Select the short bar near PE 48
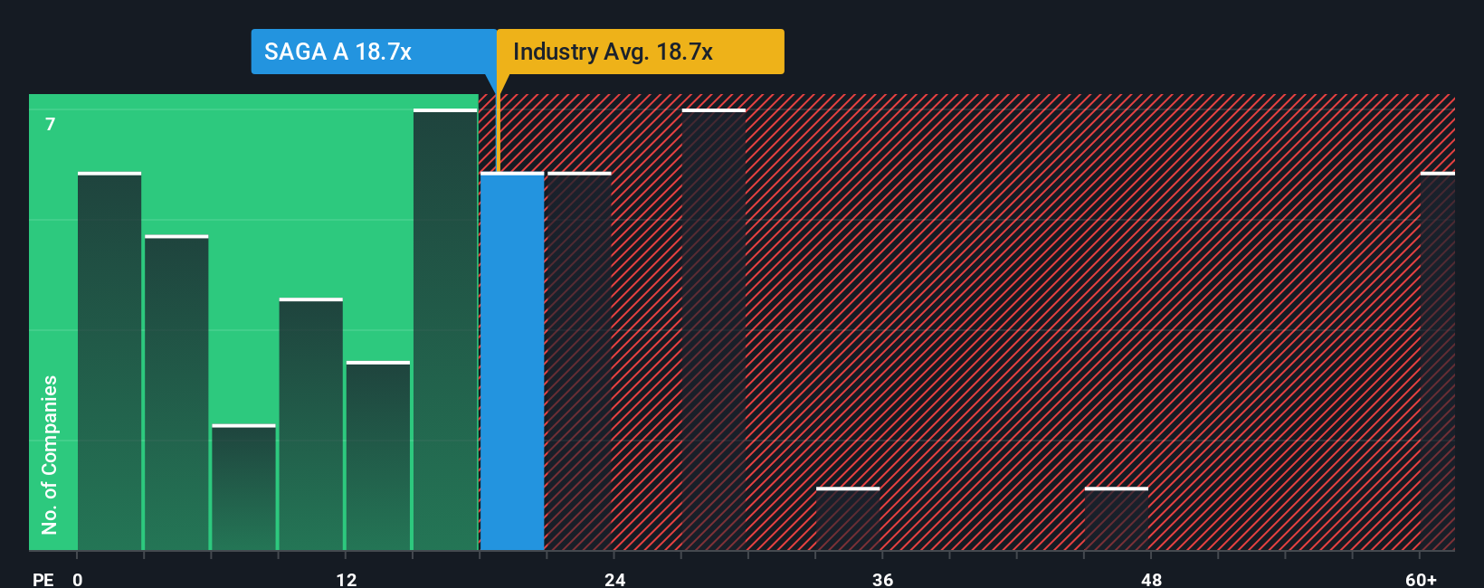Screen dimensions: 1484x588 (1117, 519)
